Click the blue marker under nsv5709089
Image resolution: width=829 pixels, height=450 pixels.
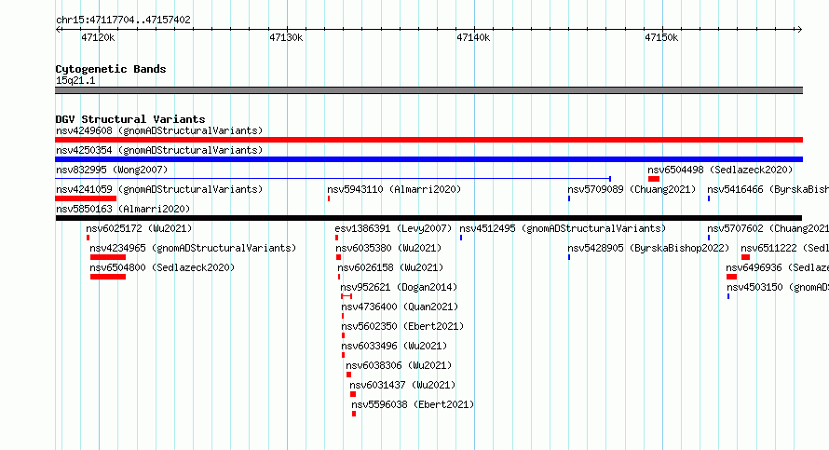(569, 198)
